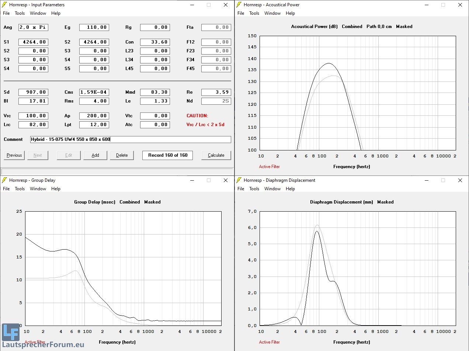The height and width of the screenshot is (351, 469).
Task: Click the Previous record button
Action: [14, 155]
